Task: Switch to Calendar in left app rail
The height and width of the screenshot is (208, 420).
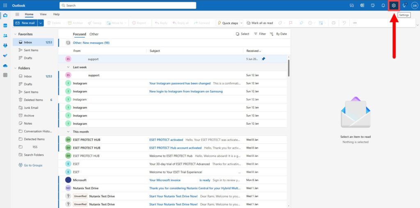Action: pyautogui.click(x=5, y=26)
